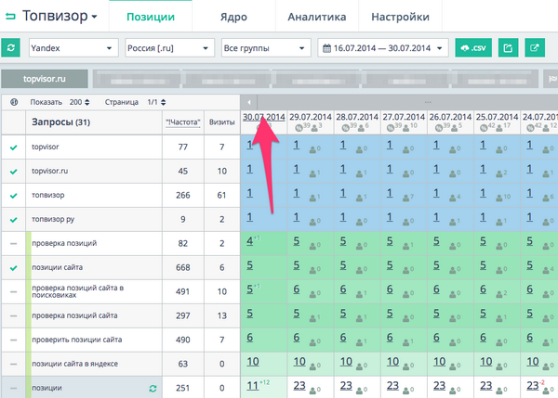The image size is (558, 398).
Task: Switch to the Аналитика tab
Action: (x=317, y=17)
